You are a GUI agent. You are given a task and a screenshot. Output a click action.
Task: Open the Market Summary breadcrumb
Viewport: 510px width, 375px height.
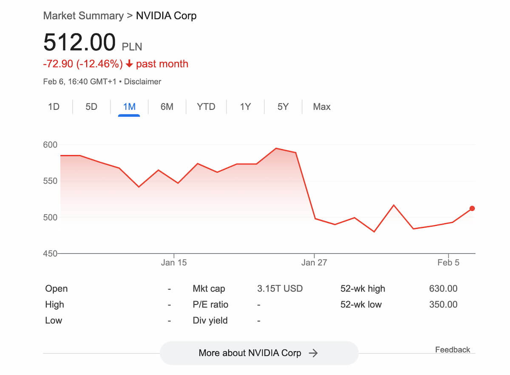(83, 16)
